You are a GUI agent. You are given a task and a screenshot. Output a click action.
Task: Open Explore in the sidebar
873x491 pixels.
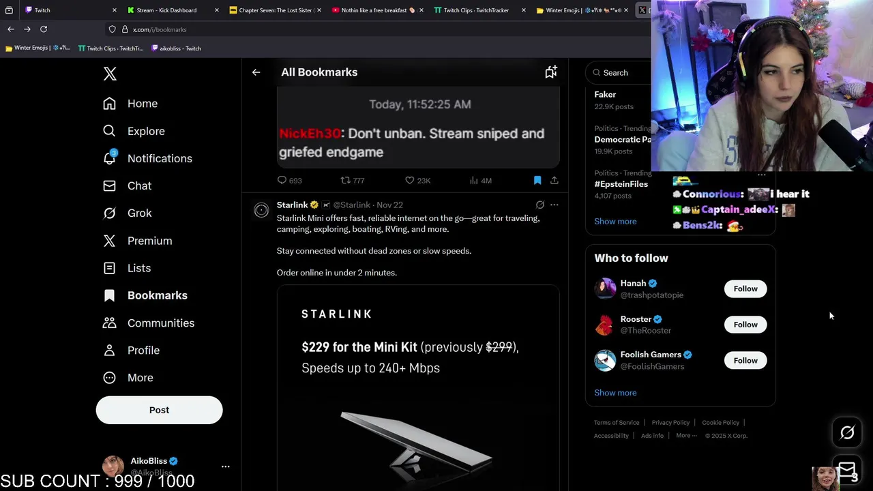tap(134, 131)
